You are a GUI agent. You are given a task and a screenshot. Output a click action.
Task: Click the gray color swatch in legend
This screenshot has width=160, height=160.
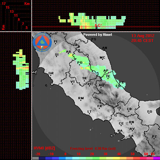(36, 158)
